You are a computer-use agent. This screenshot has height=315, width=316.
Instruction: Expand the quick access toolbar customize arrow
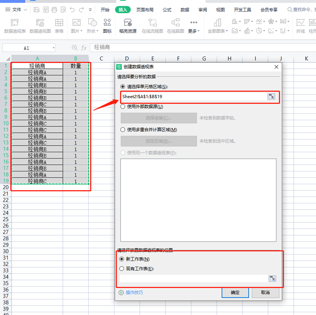point(90,9)
